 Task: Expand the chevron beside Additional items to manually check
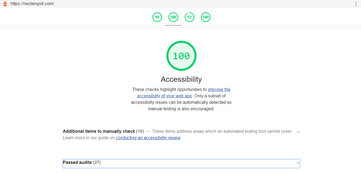click(x=298, y=132)
